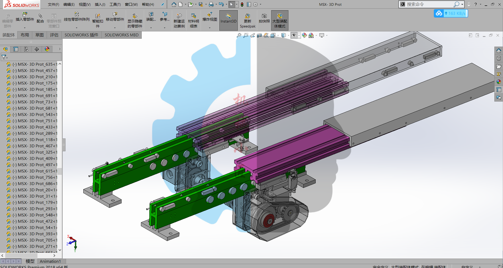Select the 配合 mate tool
Screen dimensions: 503x268
click(x=40, y=18)
